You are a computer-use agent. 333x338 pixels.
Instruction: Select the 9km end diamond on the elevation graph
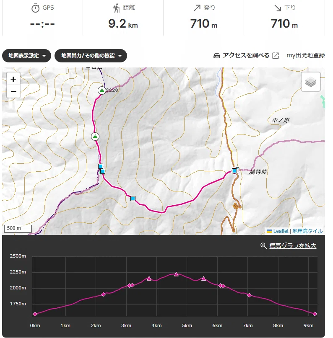pos(315,314)
